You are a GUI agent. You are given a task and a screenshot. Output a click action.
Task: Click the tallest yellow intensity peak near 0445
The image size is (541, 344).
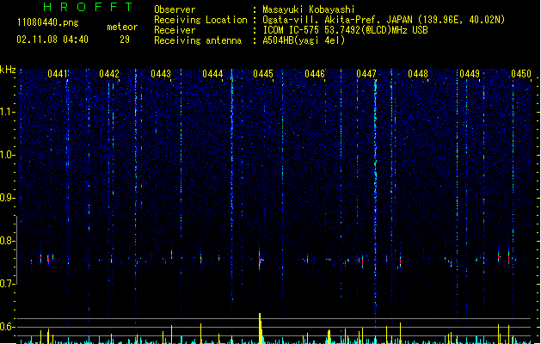click(261, 328)
